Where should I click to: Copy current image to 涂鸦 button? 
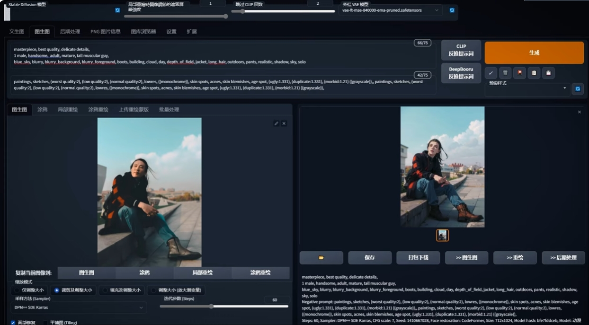144,273
